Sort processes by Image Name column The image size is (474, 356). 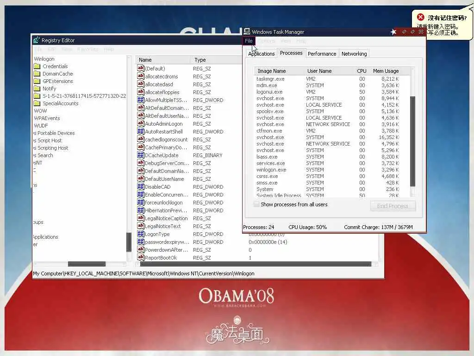click(279, 71)
